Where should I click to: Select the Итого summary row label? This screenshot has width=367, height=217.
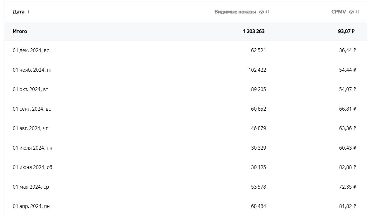click(20, 31)
